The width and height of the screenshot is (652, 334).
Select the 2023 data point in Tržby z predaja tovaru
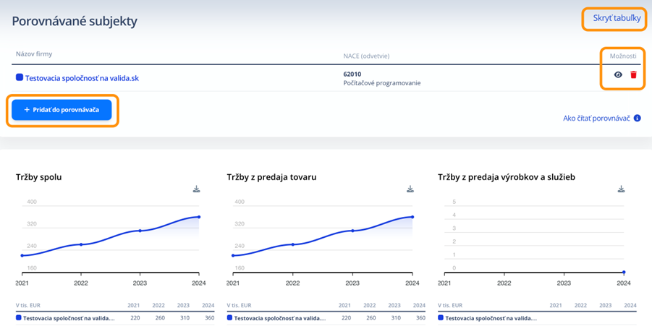352,231
